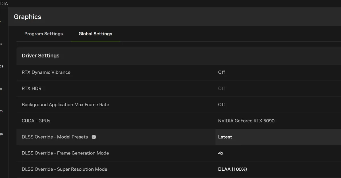The width and height of the screenshot is (341, 178).
Task: Click the DLSS Override Frame Generation Mode label
Action: pyautogui.click(x=65, y=153)
